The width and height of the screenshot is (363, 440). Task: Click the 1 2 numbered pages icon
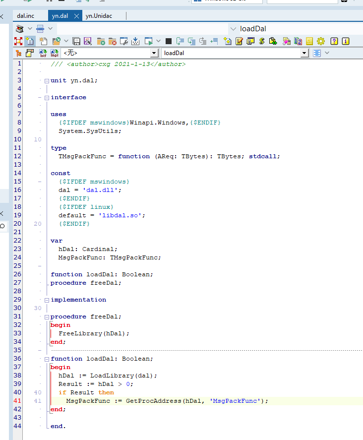[298, 41]
